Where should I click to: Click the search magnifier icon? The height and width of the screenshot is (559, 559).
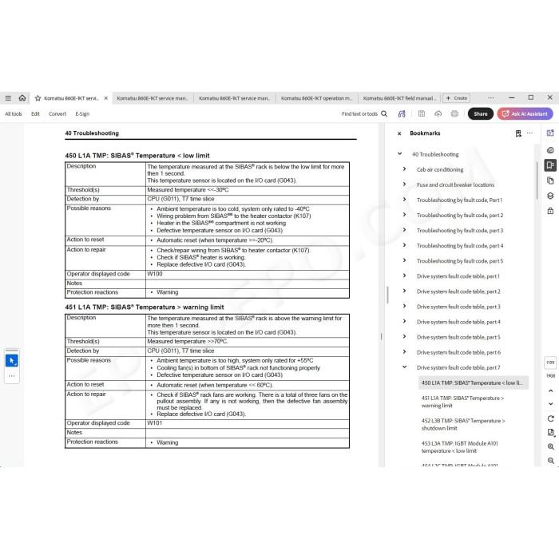(384, 113)
